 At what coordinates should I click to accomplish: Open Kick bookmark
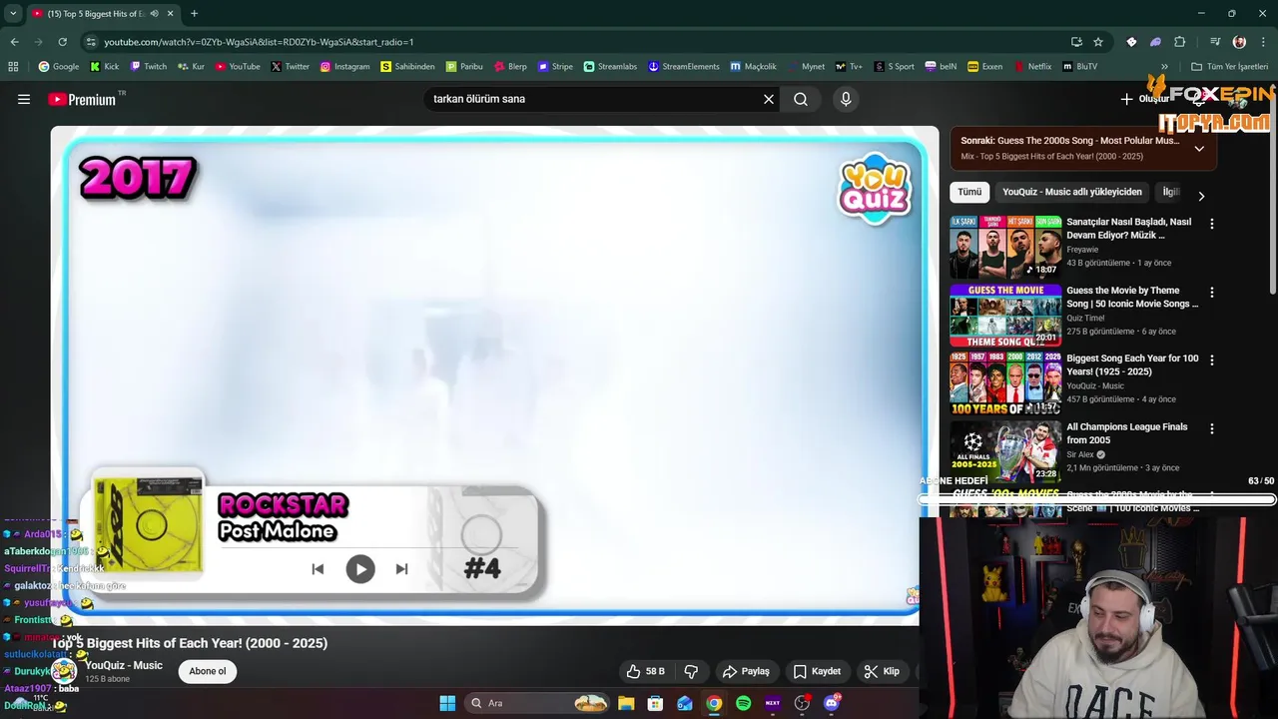[x=104, y=66]
